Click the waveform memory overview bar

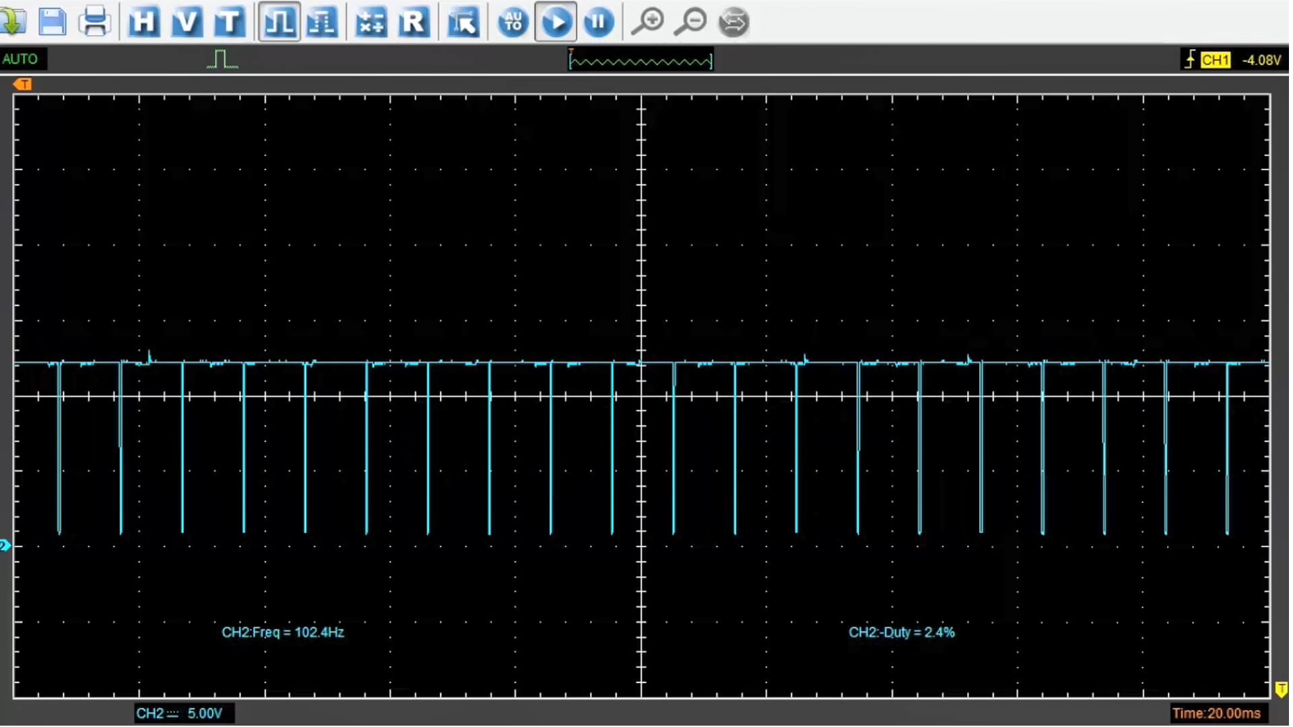pyautogui.click(x=640, y=61)
